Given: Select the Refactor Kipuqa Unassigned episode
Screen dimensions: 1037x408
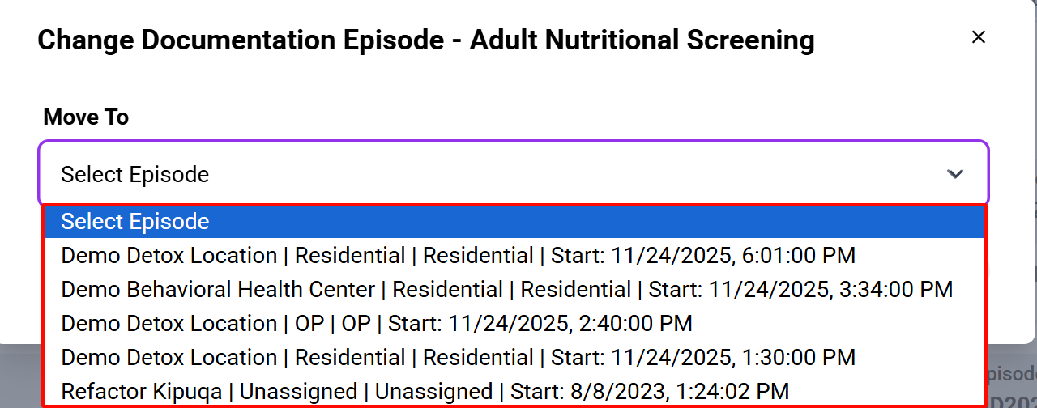Looking at the screenshot, I should [x=425, y=392].
